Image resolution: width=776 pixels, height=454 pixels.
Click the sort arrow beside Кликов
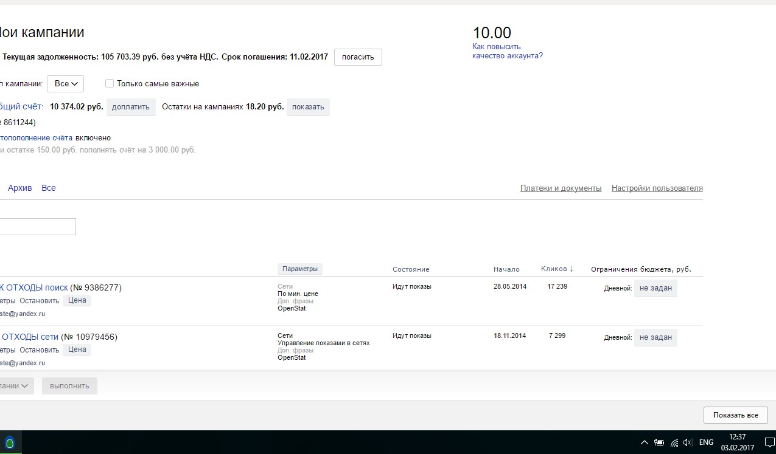click(x=572, y=269)
